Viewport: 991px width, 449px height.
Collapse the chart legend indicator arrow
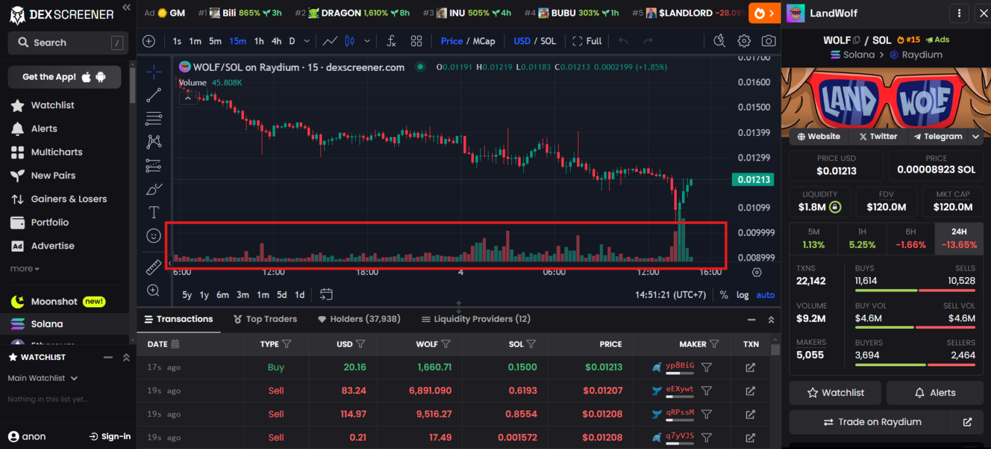point(188,97)
